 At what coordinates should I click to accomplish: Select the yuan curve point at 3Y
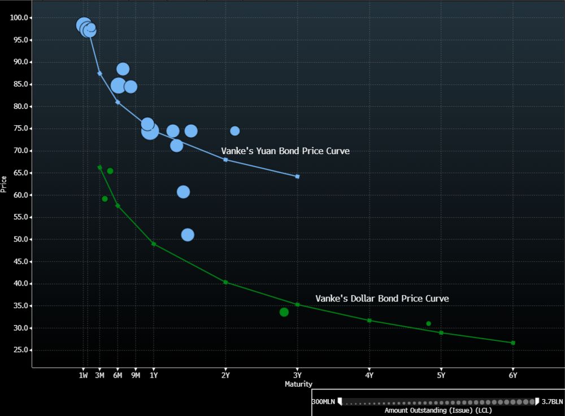pos(297,176)
